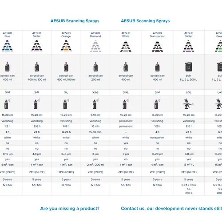
Task: Click the '7 µm' cell in White column
Action: click(x=126, y=154)
